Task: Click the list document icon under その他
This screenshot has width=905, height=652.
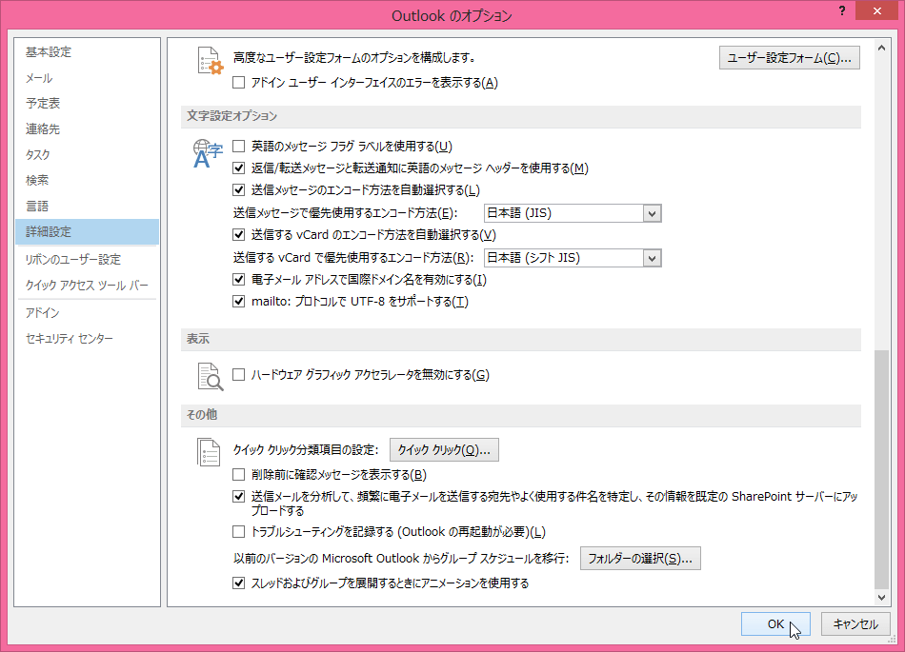Action: [x=209, y=452]
